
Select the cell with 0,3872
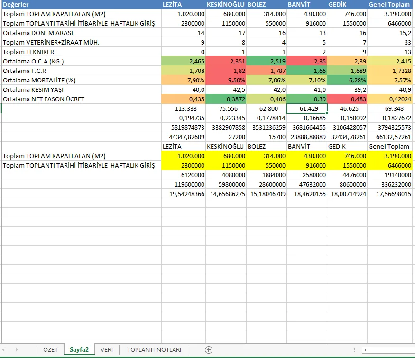226,99
